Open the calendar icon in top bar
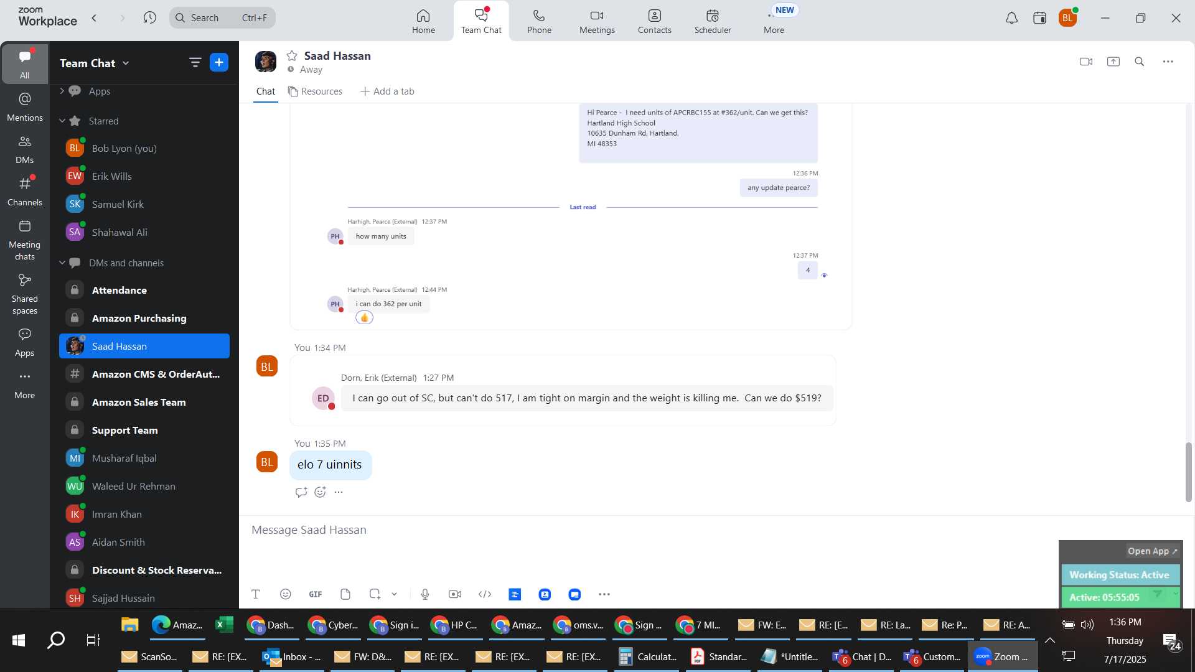The width and height of the screenshot is (1195, 672). (x=1039, y=18)
